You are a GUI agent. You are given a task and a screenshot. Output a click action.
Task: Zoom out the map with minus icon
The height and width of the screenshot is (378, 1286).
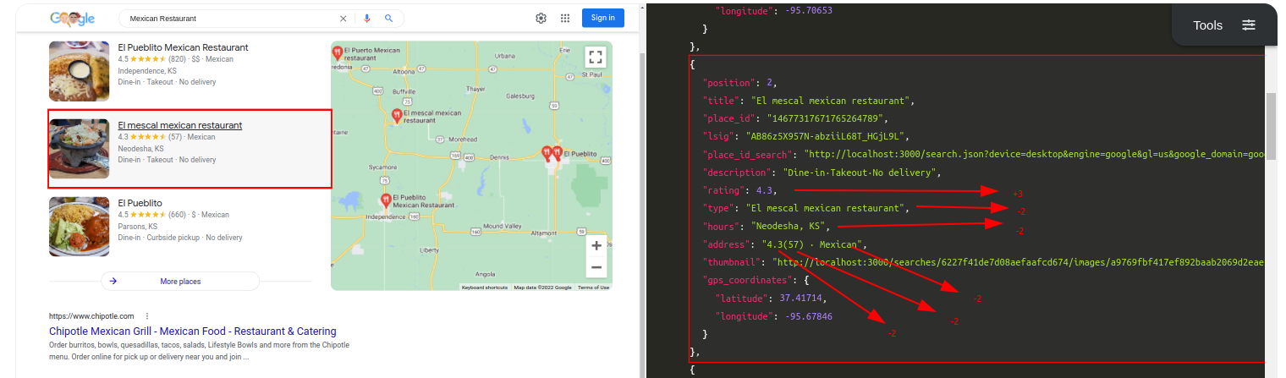pos(596,267)
